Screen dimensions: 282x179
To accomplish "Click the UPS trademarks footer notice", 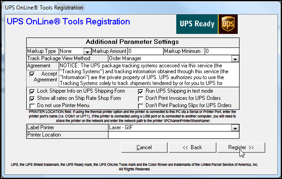I will coord(134,167).
